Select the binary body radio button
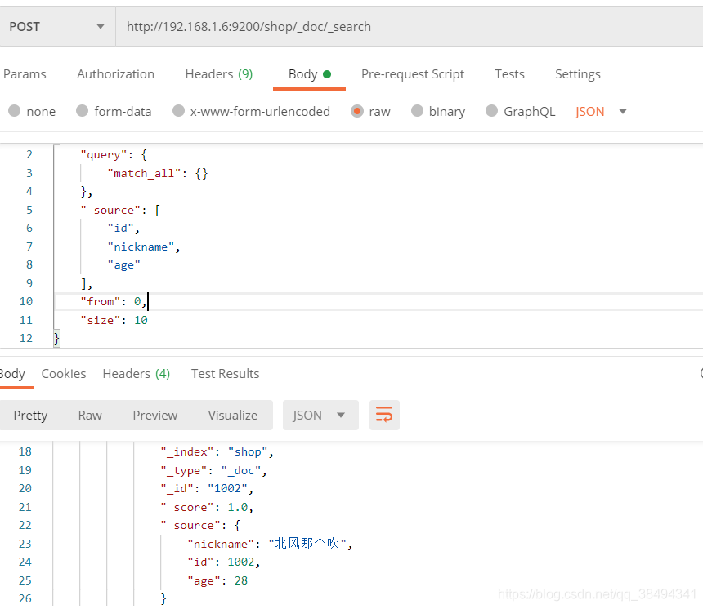The width and height of the screenshot is (703, 609). point(418,112)
